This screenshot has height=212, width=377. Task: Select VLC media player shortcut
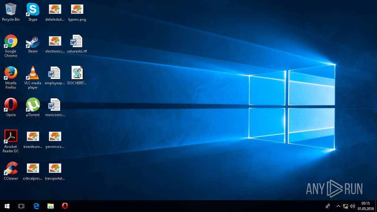(x=33, y=78)
